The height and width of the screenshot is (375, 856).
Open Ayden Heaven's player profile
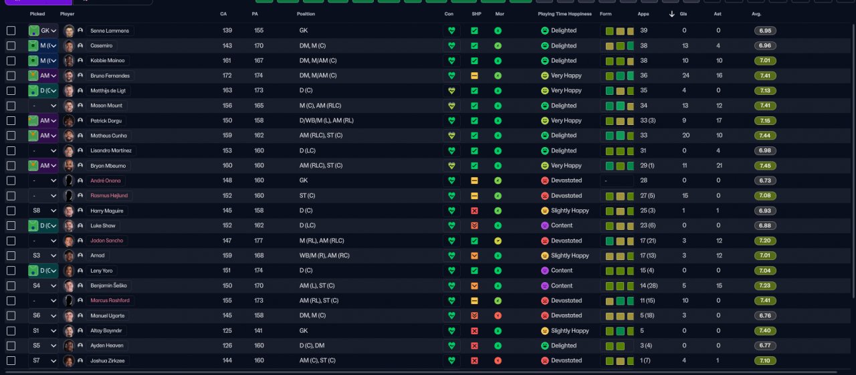coord(106,346)
